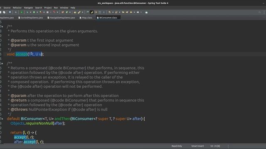Screen dimensions: 266x149
Task: Collapse the accept method Javadoc fold marker
Action: click(2, 26)
